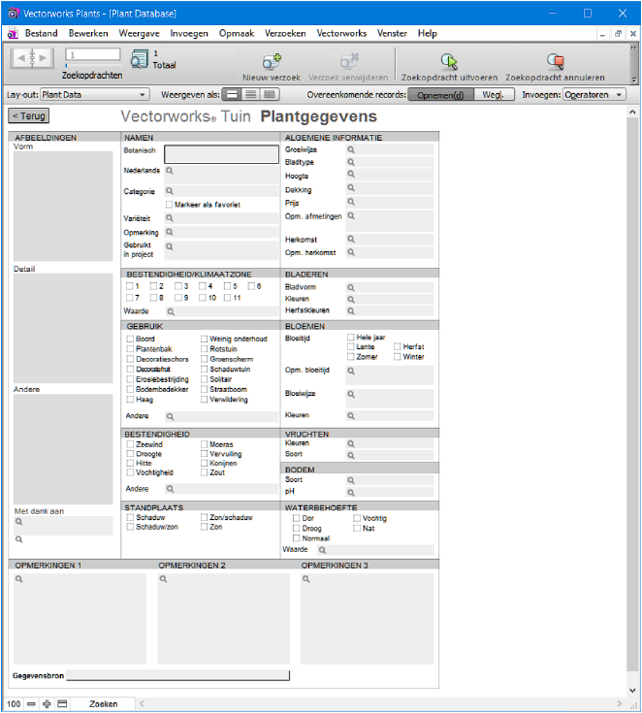642x713 pixels.
Task: Switch to list view icon
Action: click(250, 95)
